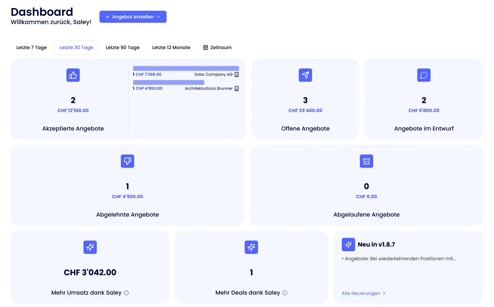Click the draft bubble Angebote im Entwurf icon
The image size is (494, 307).
[x=424, y=75]
